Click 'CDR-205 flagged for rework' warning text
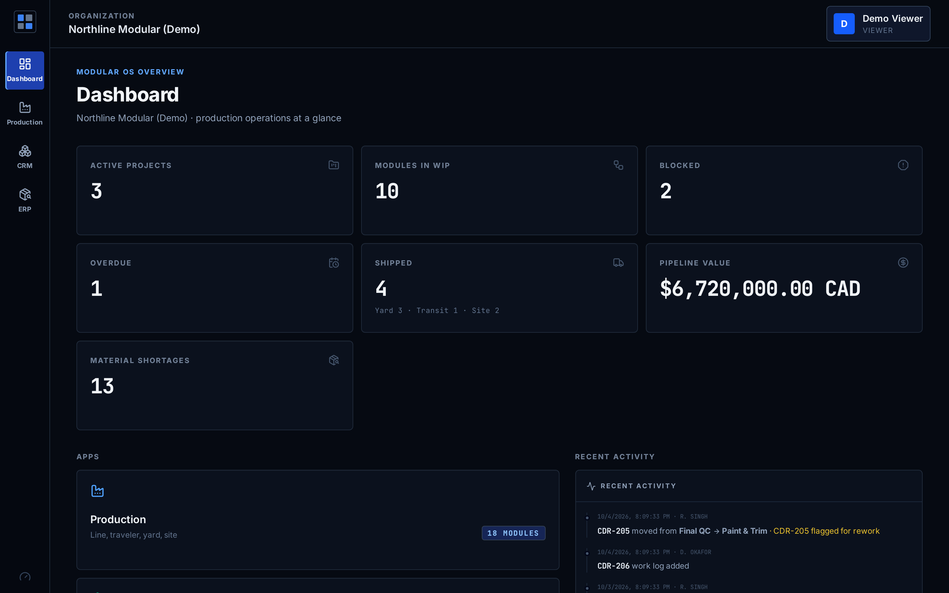Image resolution: width=949 pixels, height=593 pixels. [x=826, y=531]
